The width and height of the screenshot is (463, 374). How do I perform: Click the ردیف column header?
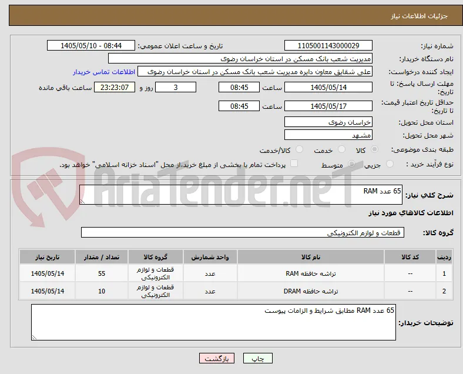[x=444, y=257]
